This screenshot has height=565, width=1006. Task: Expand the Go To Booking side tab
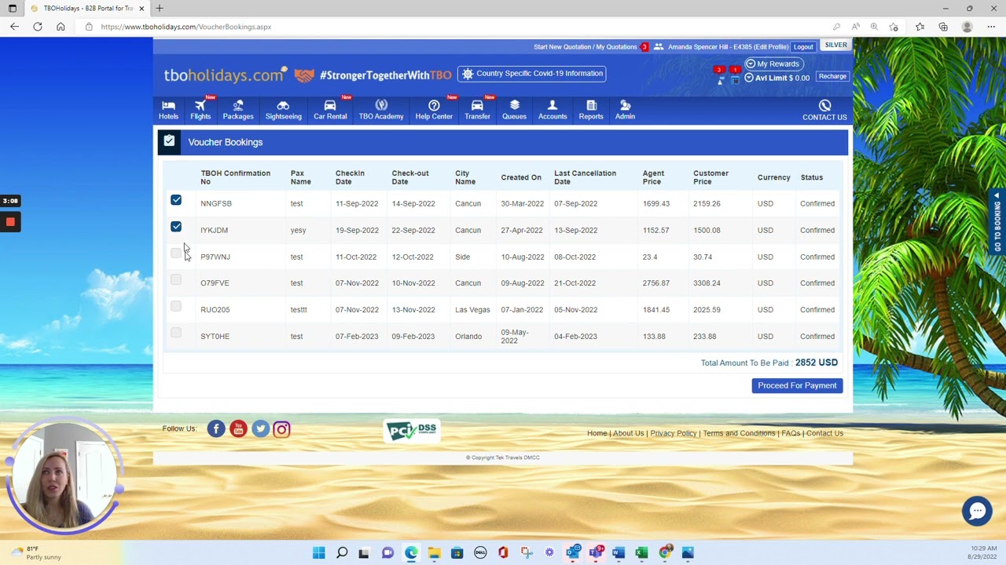[x=997, y=222]
